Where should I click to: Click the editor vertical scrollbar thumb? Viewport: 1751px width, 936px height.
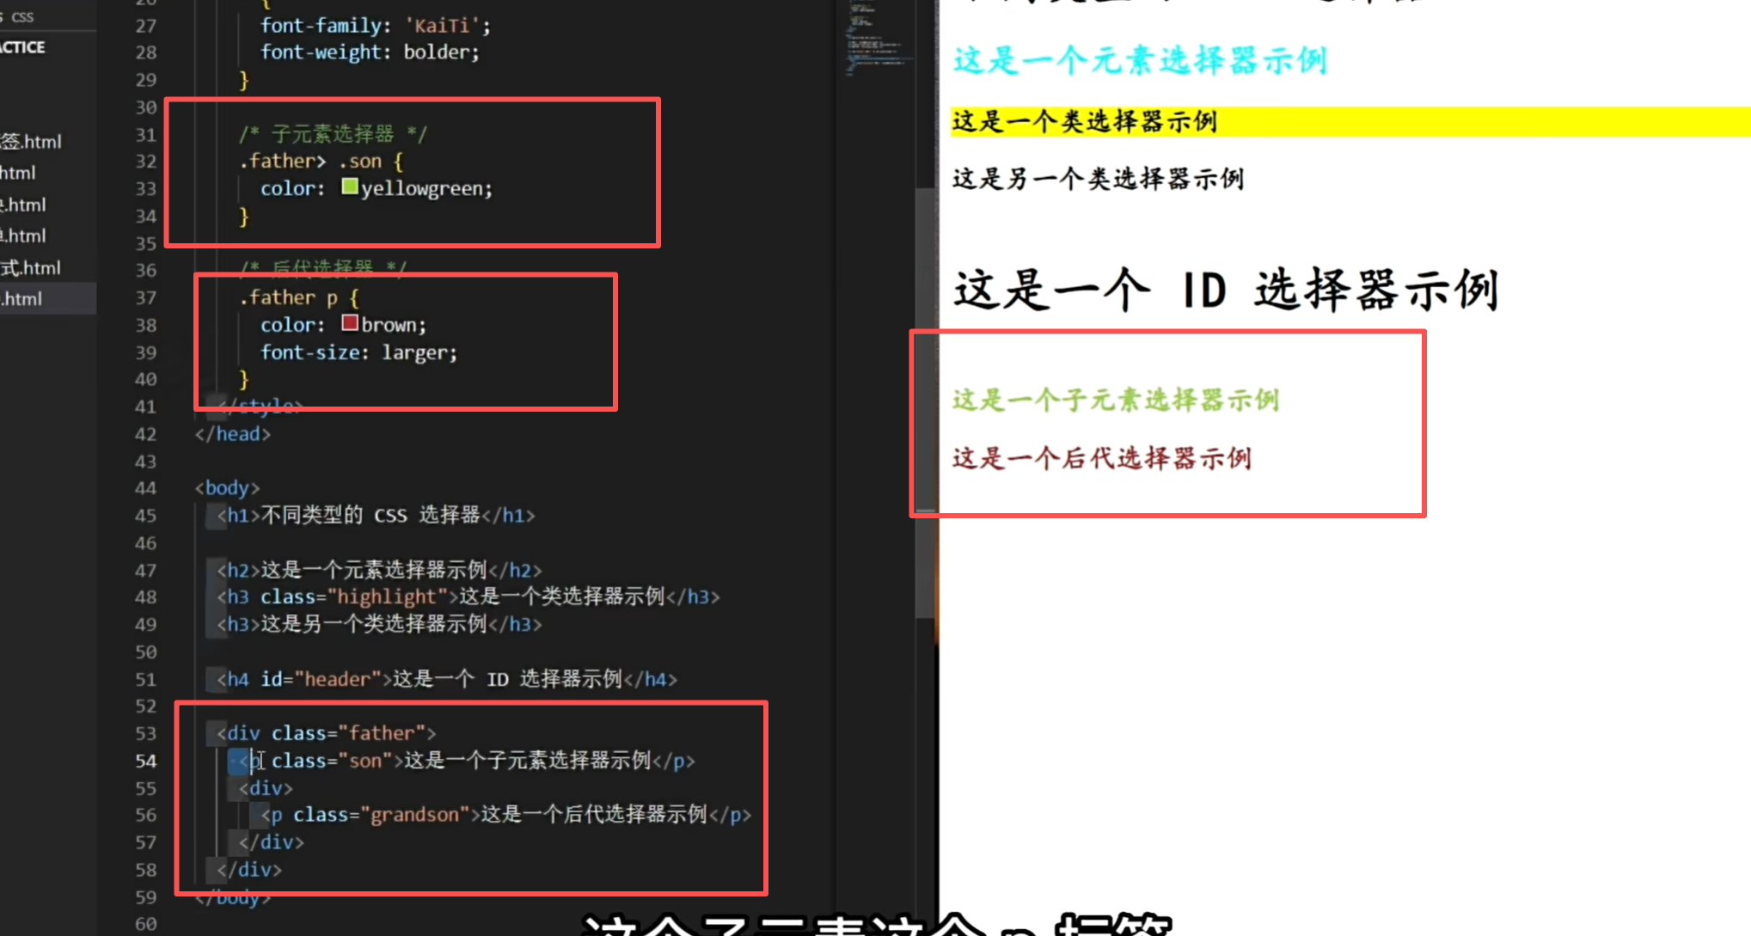(925, 404)
